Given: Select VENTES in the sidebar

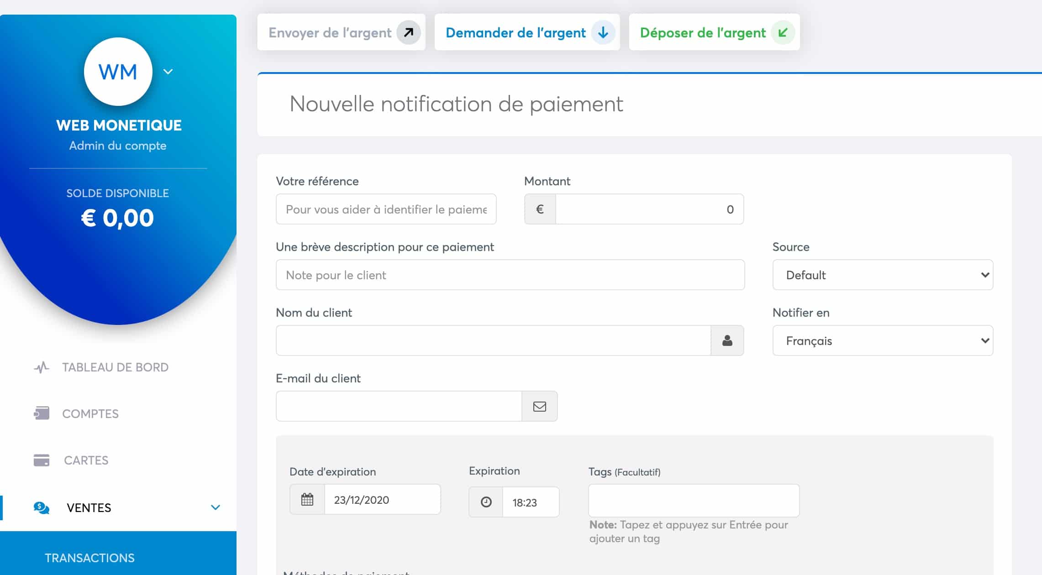Looking at the screenshot, I should 89,507.
